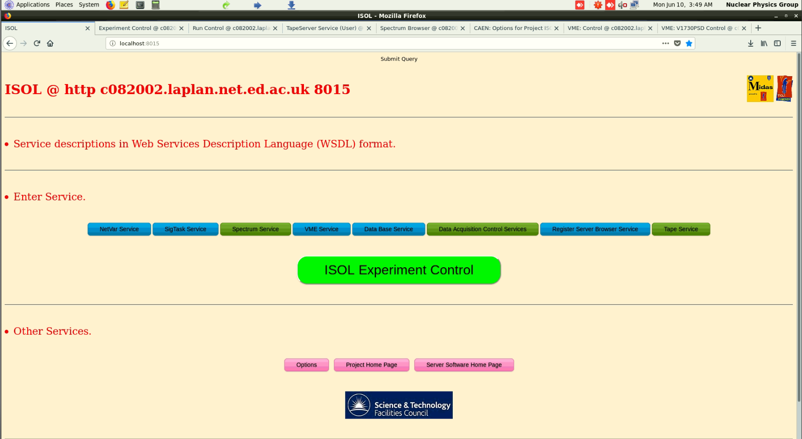Click the date and time clock
802x439 pixels.
tap(682, 5)
